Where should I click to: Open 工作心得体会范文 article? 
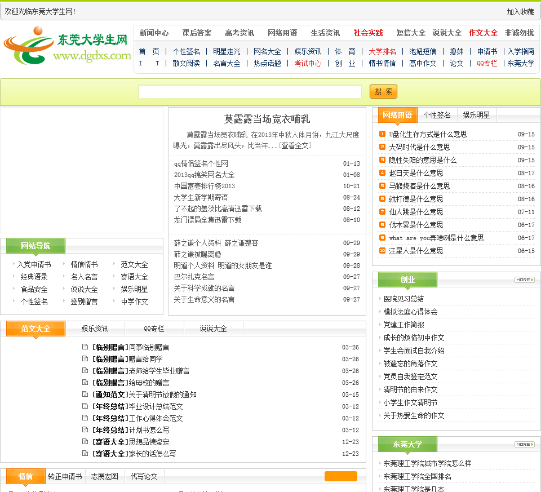click(156, 418)
